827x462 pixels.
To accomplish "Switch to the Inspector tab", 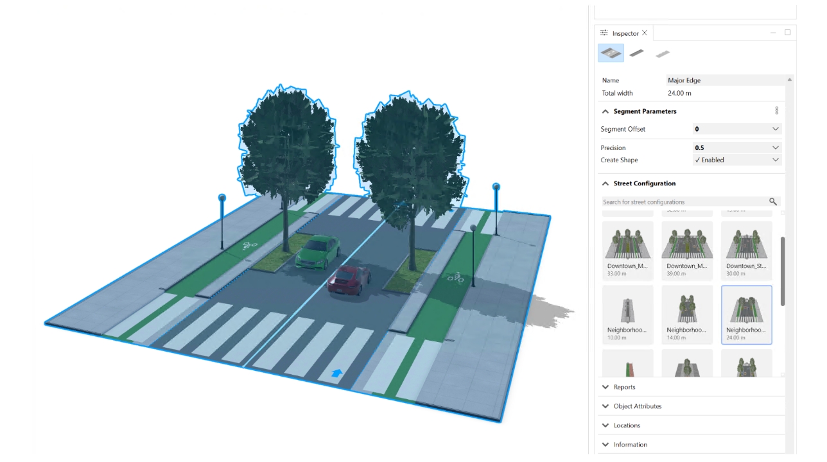I will point(625,33).
